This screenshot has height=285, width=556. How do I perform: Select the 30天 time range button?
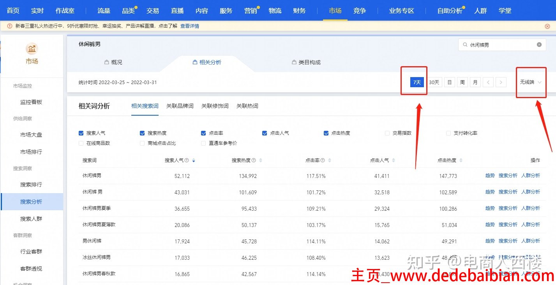[434, 82]
